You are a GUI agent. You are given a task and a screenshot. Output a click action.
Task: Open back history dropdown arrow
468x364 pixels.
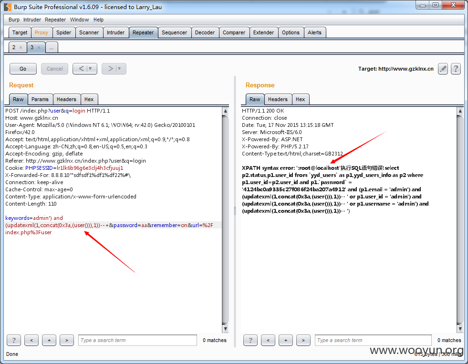click(91, 69)
